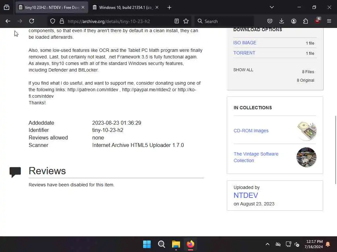337x252 pixels.
Task: Open Firefox application hamburger menu
Action: (329, 21)
